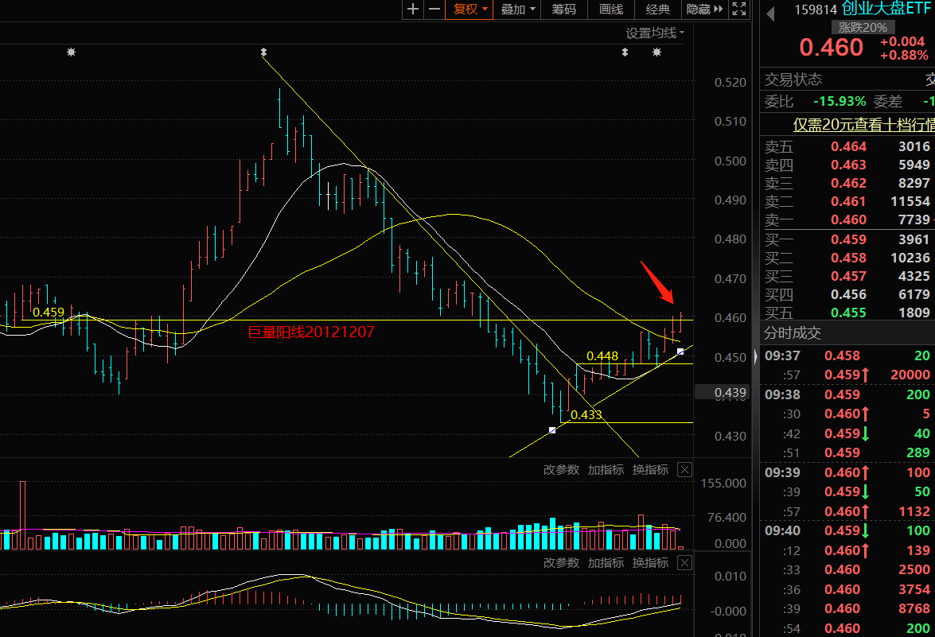The height and width of the screenshot is (637, 935).
Task: Switch to the 筹码 tab
Action: pos(563,10)
